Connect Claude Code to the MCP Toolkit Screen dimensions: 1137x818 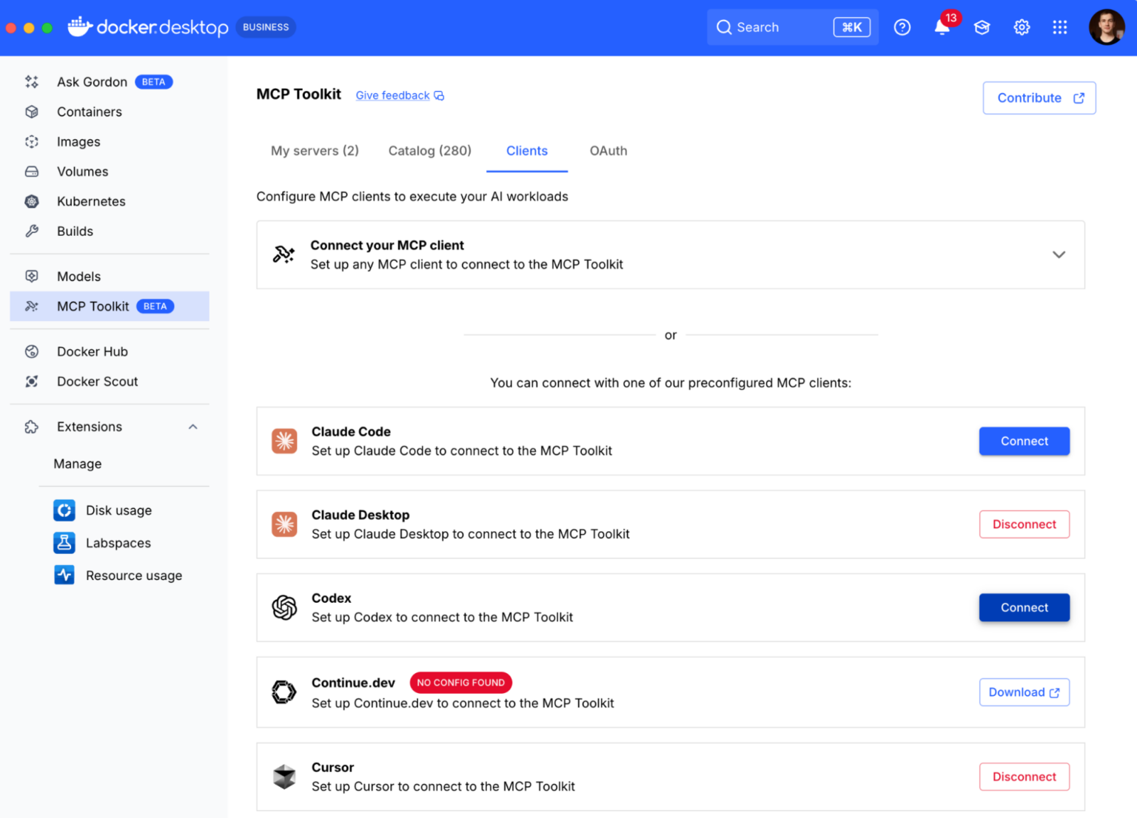1024,441
